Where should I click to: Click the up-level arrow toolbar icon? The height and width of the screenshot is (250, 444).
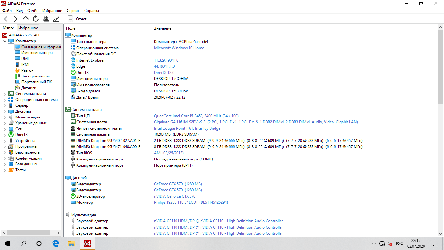pos(26,19)
